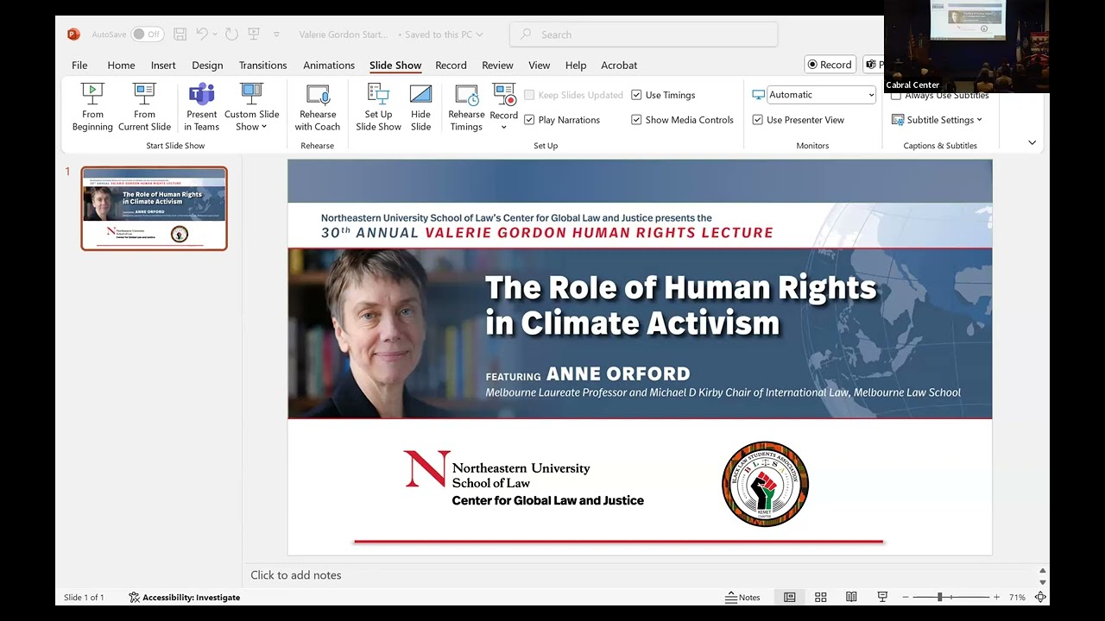
Task: Switch to Transitions tab
Action: coord(262,65)
